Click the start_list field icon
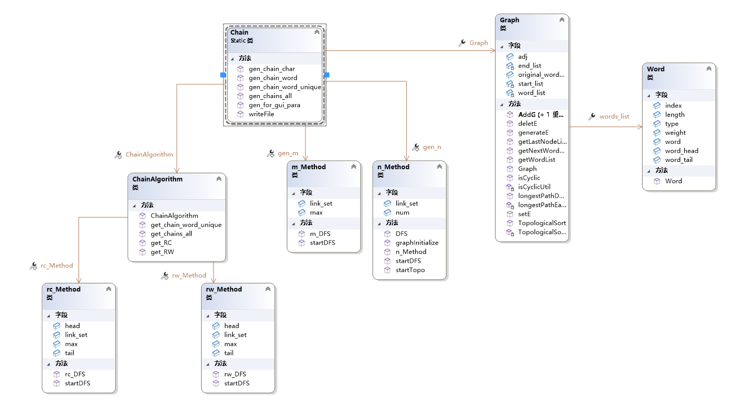This screenshot has width=730, height=408. coord(510,84)
